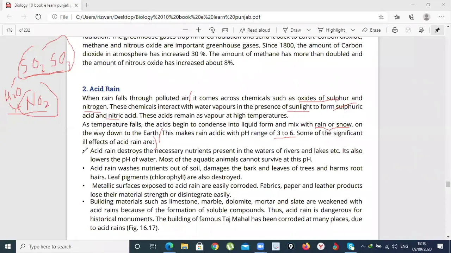Screen dimensions: 451x253
Task: Rotate the PDF page
Action: pyautogui.click(x=212, y=30)
